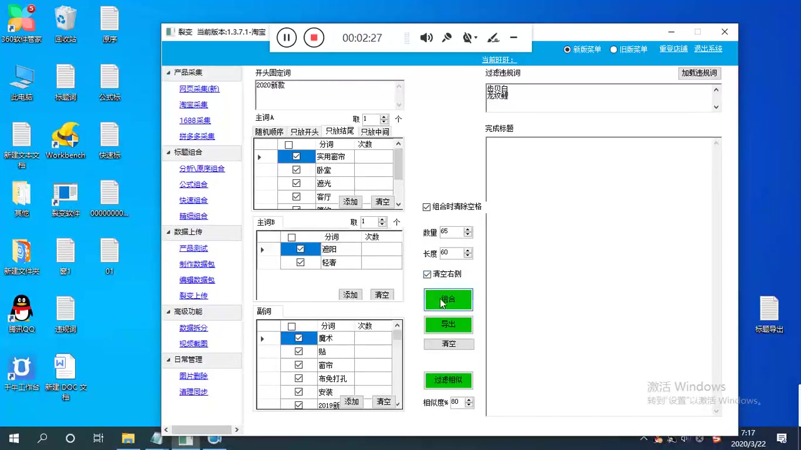
Task: Toggle 清空右侧 checkbox
Action: coord(427,274)
